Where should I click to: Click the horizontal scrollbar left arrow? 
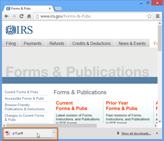[x=4, y=126]
